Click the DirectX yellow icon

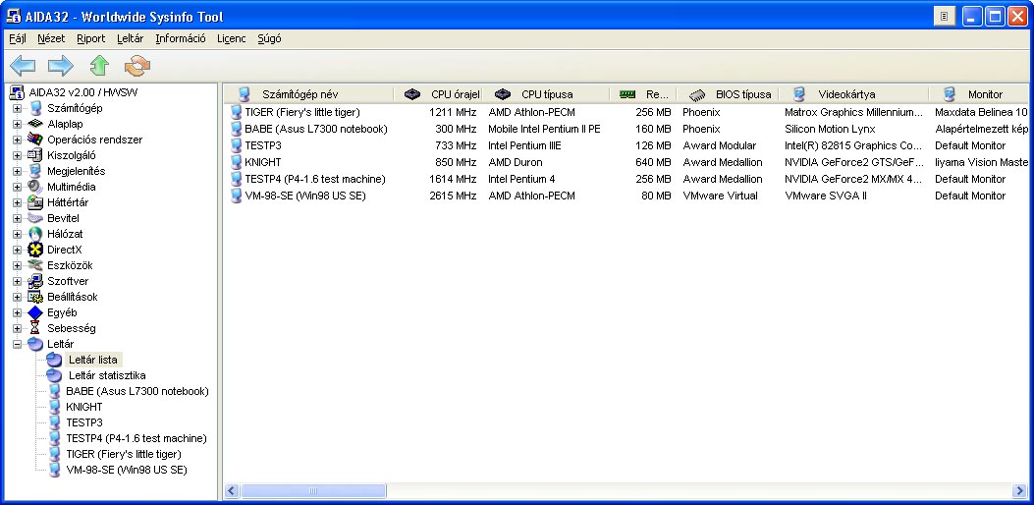click(35, 250)
